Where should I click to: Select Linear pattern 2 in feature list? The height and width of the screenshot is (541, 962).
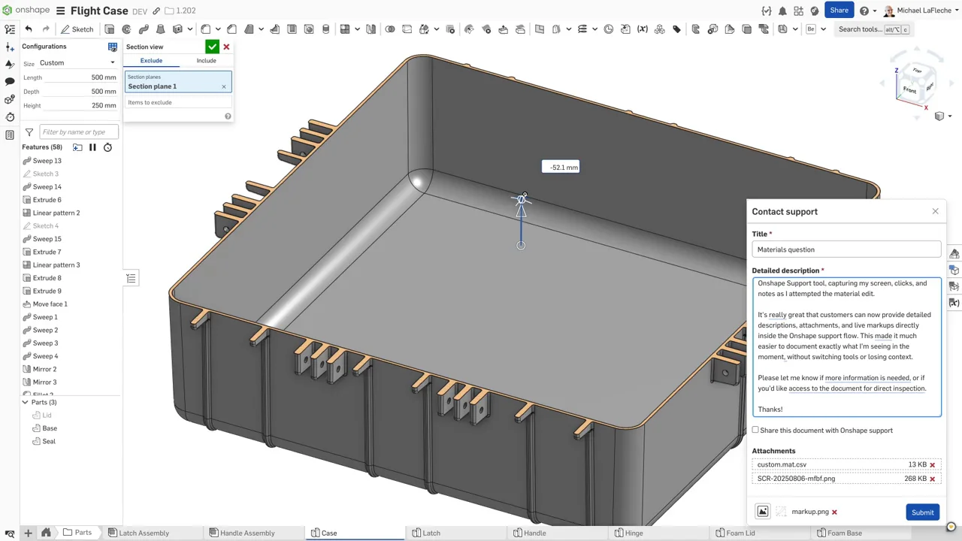point(56,213)
